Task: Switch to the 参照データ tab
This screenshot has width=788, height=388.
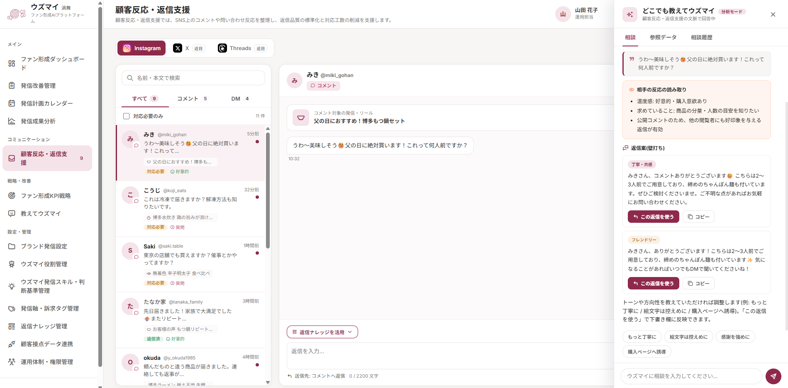Action: pyautogui.click(x=663, y=37)
